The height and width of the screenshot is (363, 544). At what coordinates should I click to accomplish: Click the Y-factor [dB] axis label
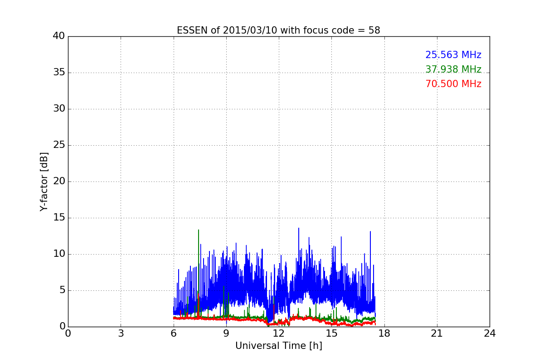[44, 181]
